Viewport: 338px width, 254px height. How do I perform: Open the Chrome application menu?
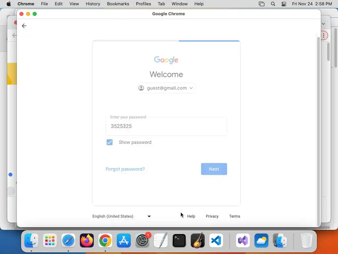[26, 4]
